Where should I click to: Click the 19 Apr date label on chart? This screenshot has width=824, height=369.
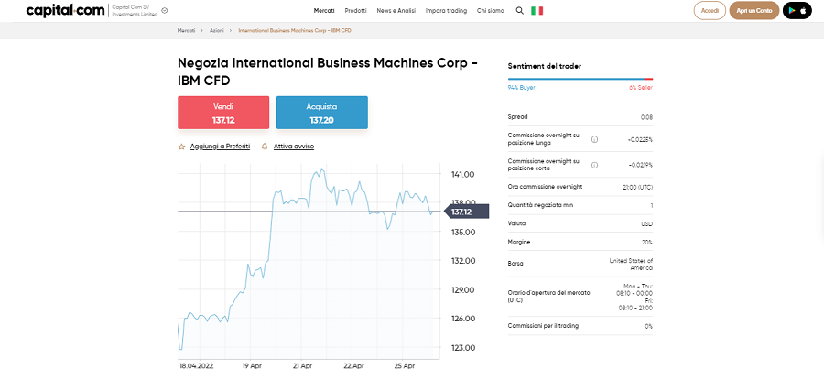pyautogui.click(x=251, y=364)
